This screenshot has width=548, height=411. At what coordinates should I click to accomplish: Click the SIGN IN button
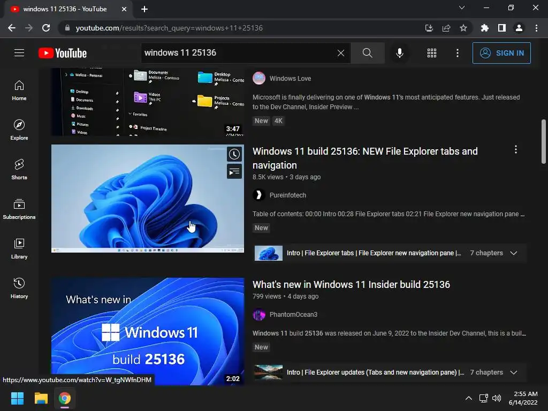click(x=501, y=53)
